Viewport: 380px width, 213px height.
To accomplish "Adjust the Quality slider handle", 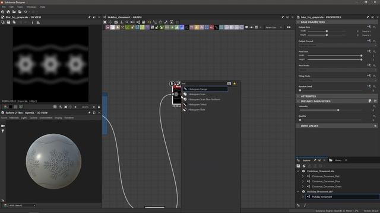I will [300, 120].
